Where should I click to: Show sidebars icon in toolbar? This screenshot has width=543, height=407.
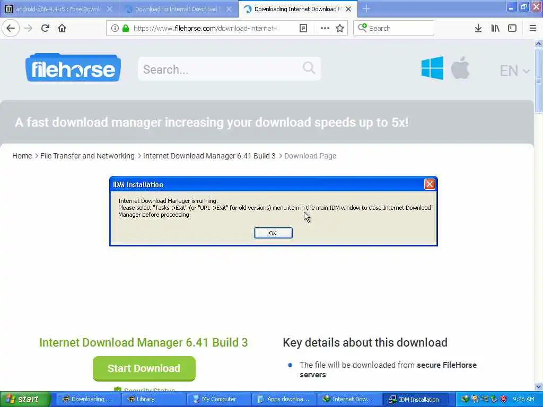pos(512,28)
